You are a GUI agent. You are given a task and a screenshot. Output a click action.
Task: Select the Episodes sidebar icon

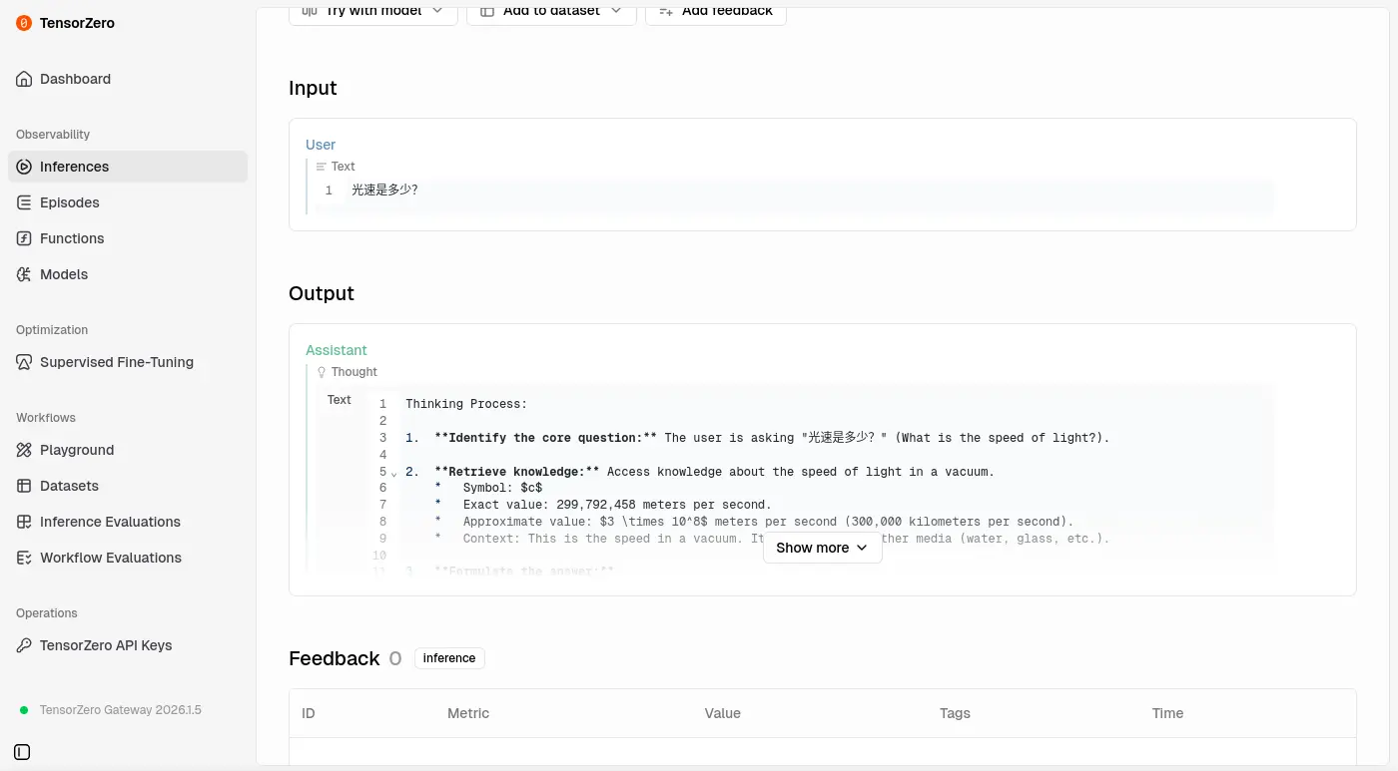24,202
